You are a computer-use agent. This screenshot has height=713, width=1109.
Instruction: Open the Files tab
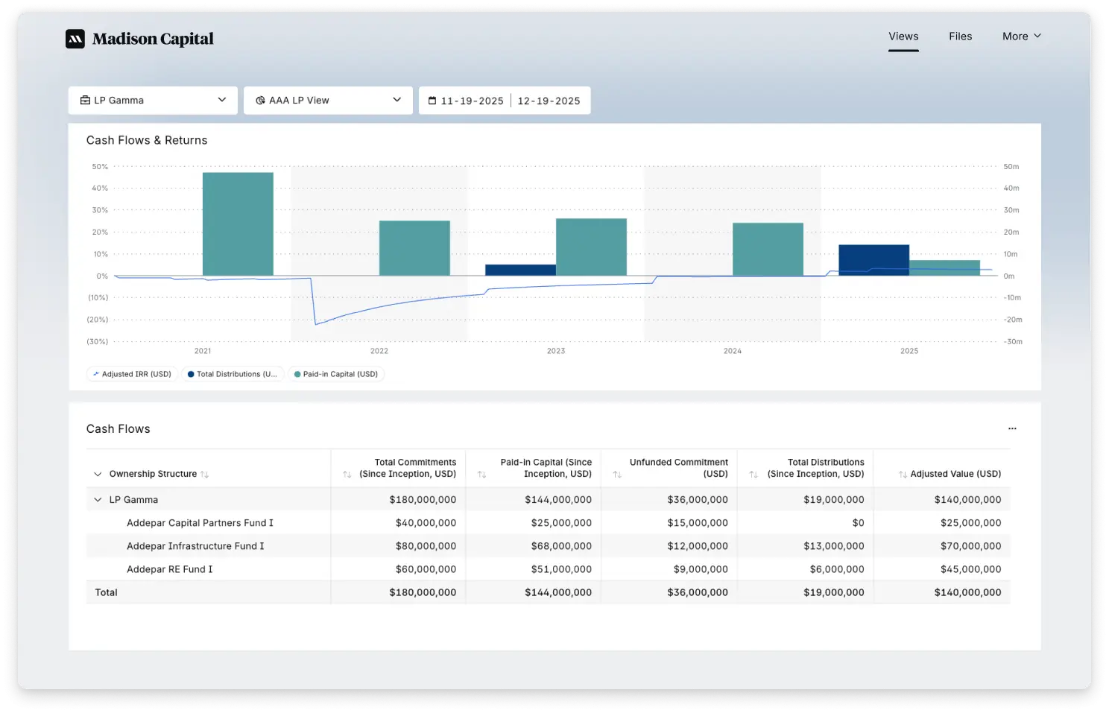pyautogui.click(x=960, y=37)
